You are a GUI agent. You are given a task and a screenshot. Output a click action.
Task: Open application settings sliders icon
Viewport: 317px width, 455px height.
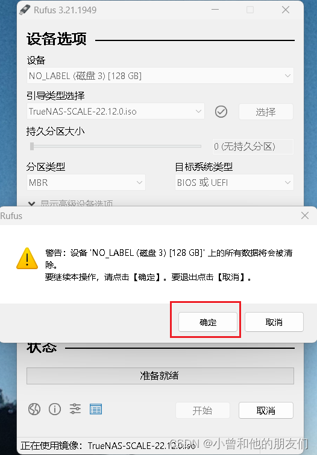tap(75, 409)
